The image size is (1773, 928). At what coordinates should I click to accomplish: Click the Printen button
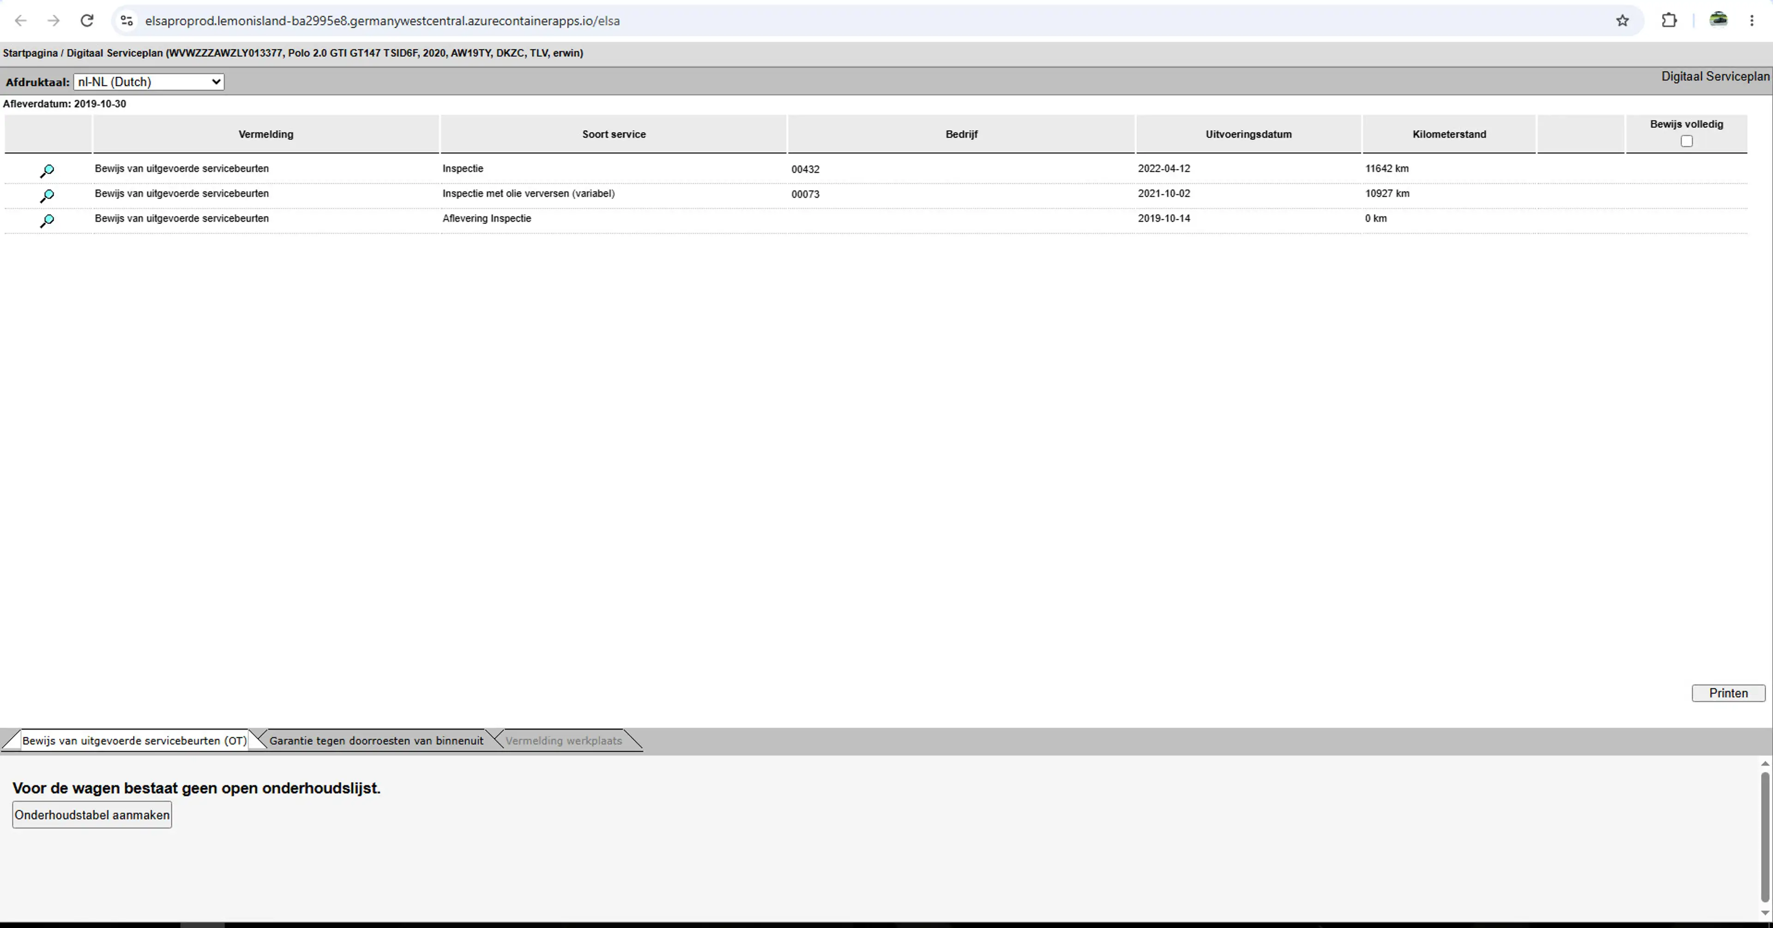1728,694
